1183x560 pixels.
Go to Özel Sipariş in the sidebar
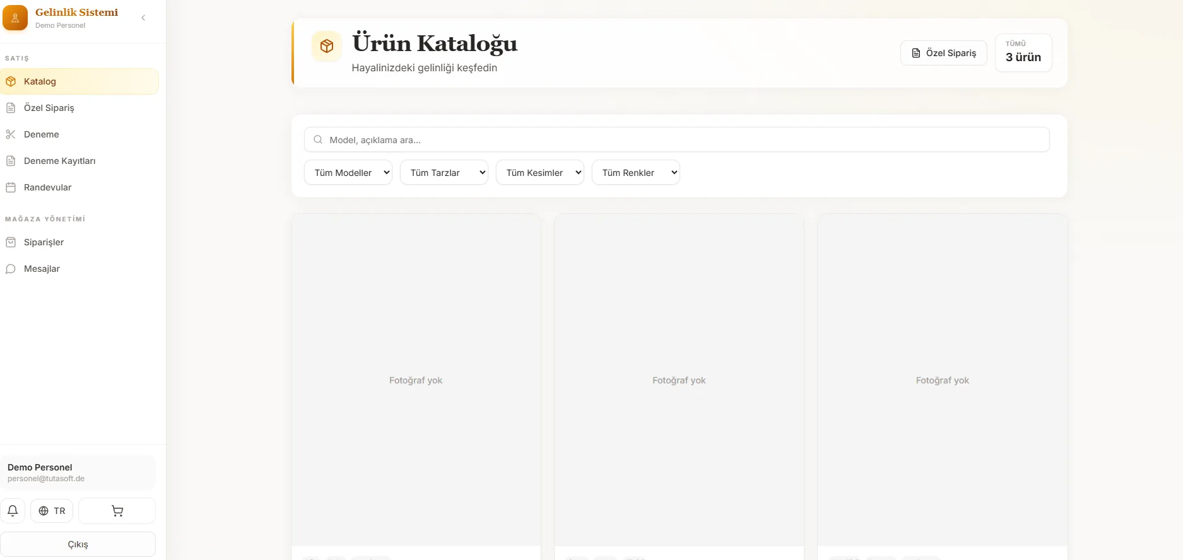click(79, 108)
